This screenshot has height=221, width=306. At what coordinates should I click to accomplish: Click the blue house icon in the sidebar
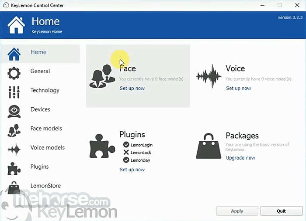(x=14, y=54)
